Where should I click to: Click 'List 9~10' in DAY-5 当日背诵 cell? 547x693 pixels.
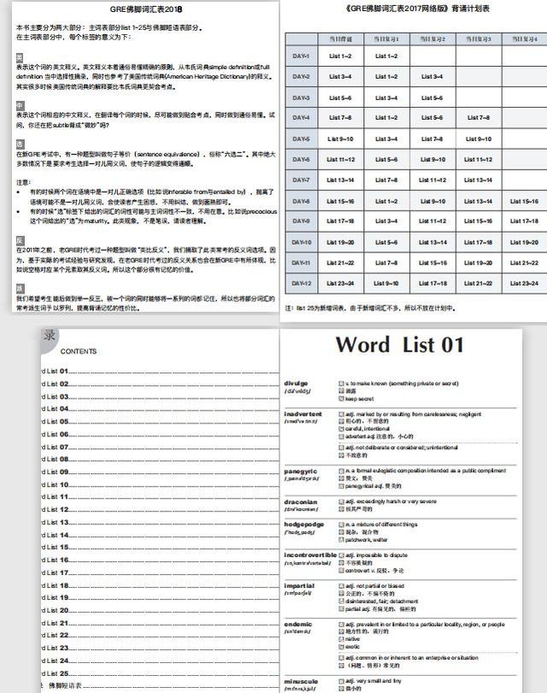pyautogui.click(x=340, y=139)
